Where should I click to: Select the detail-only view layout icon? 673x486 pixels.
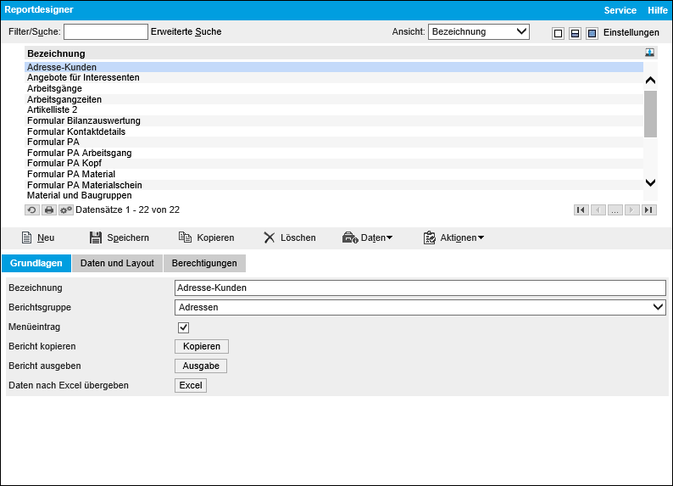point(592,33)
